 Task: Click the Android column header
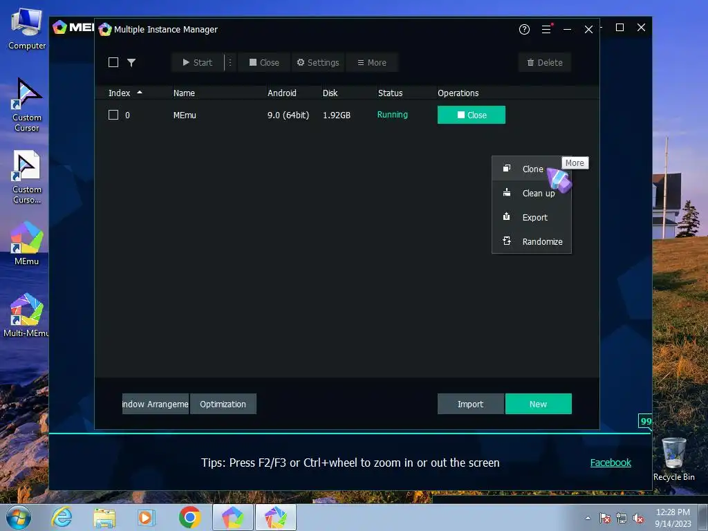pyautogui.click(x=282, y=93)
